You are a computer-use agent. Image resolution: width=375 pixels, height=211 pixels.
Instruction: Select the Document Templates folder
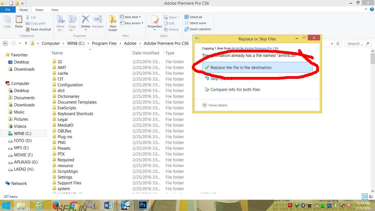(x=77, y=102)
